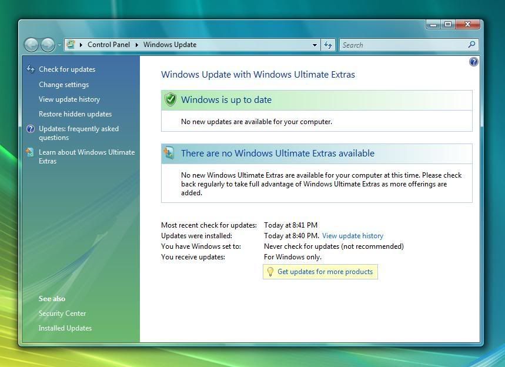
Task: Open the Check for updates link
Action: click(x=67, y=69)
